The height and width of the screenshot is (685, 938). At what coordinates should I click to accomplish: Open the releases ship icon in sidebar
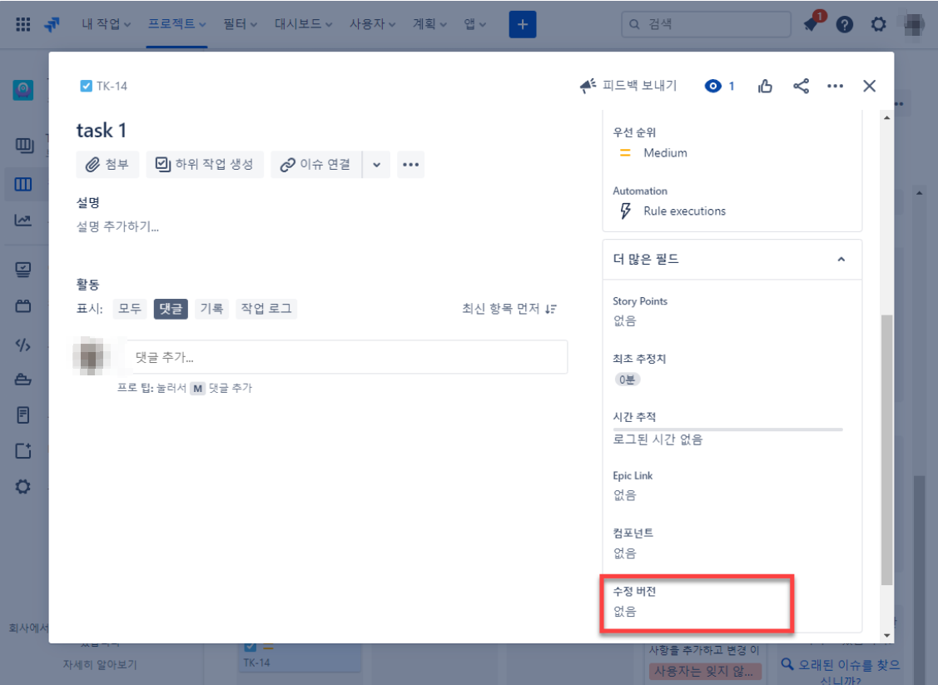pyautogui.click(x=22, y=380)
